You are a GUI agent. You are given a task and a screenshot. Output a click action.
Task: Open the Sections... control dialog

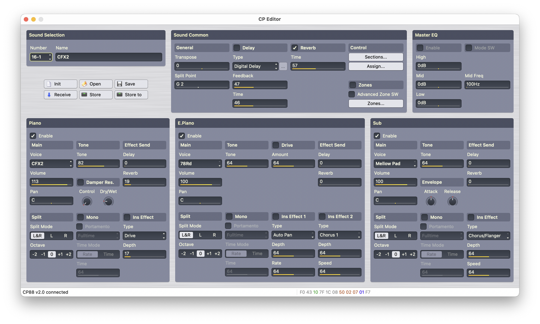coord(376,57)
